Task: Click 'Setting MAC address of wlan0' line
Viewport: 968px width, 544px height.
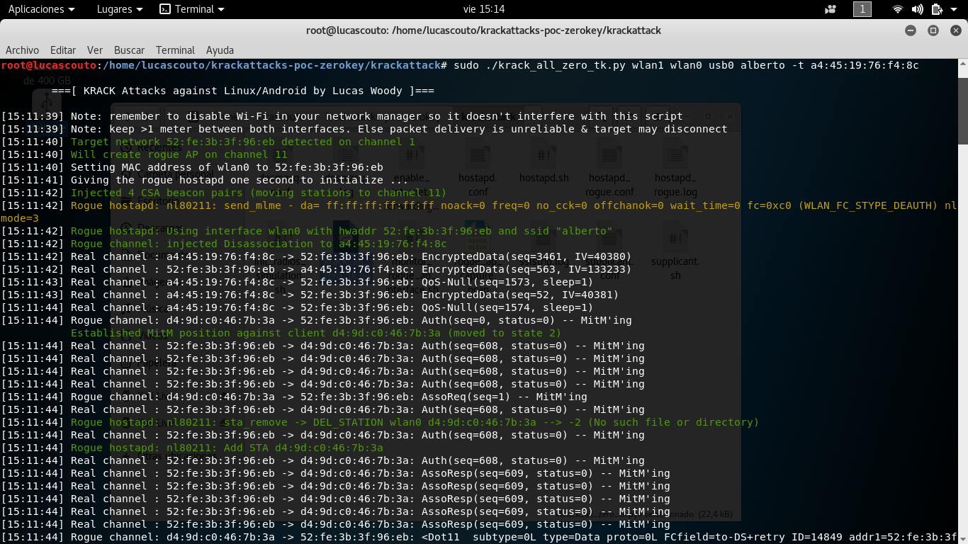Action: point(191,167)
